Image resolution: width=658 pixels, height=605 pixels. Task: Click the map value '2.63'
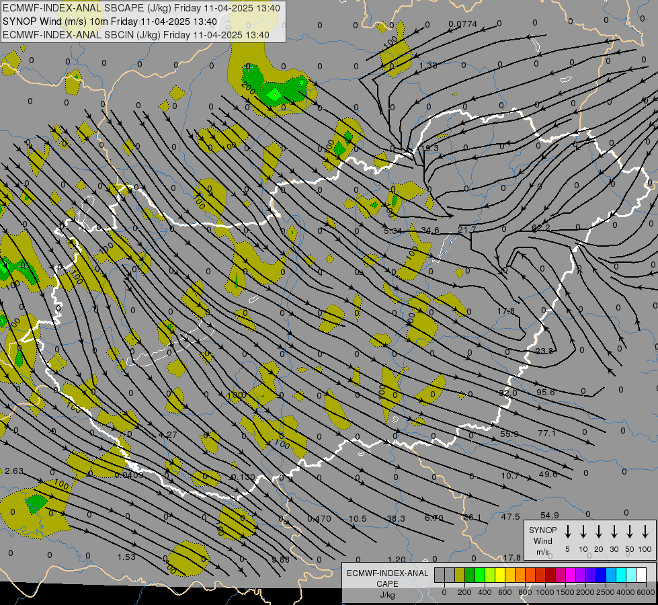[14, 471]
